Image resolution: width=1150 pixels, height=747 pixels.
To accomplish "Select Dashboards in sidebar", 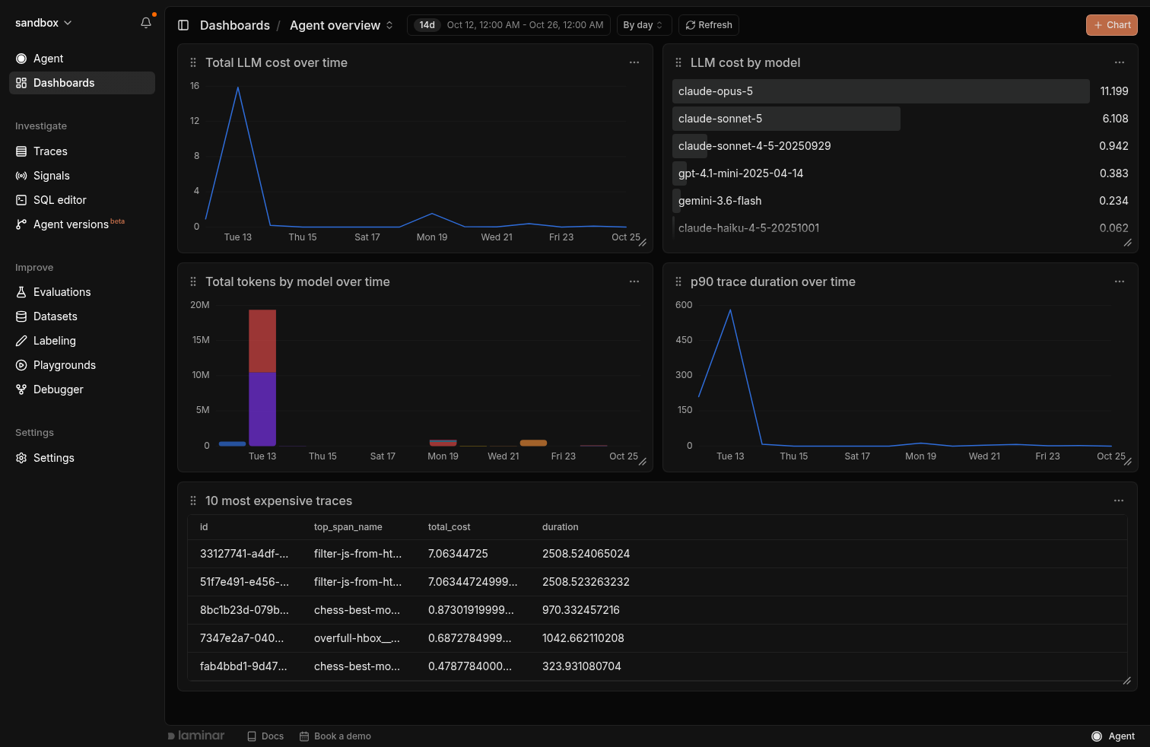I will click(x=82, y=83).
